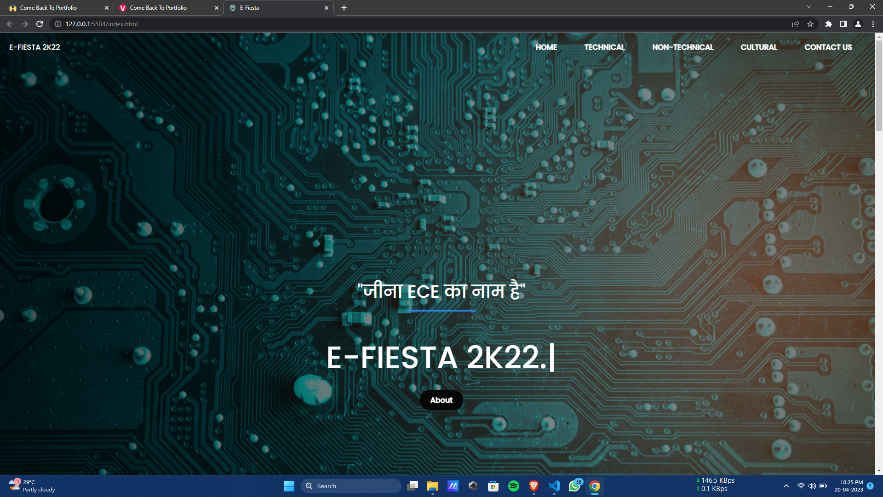883x497 pixels.
Task: Open Brave browser from taskbar
Action: 534,486
